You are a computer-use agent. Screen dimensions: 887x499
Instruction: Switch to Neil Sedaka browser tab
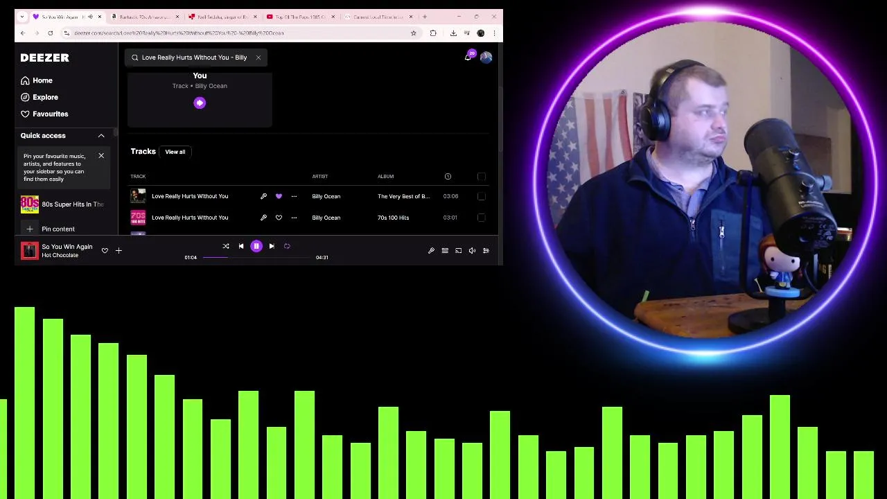(x=220, y=17)
